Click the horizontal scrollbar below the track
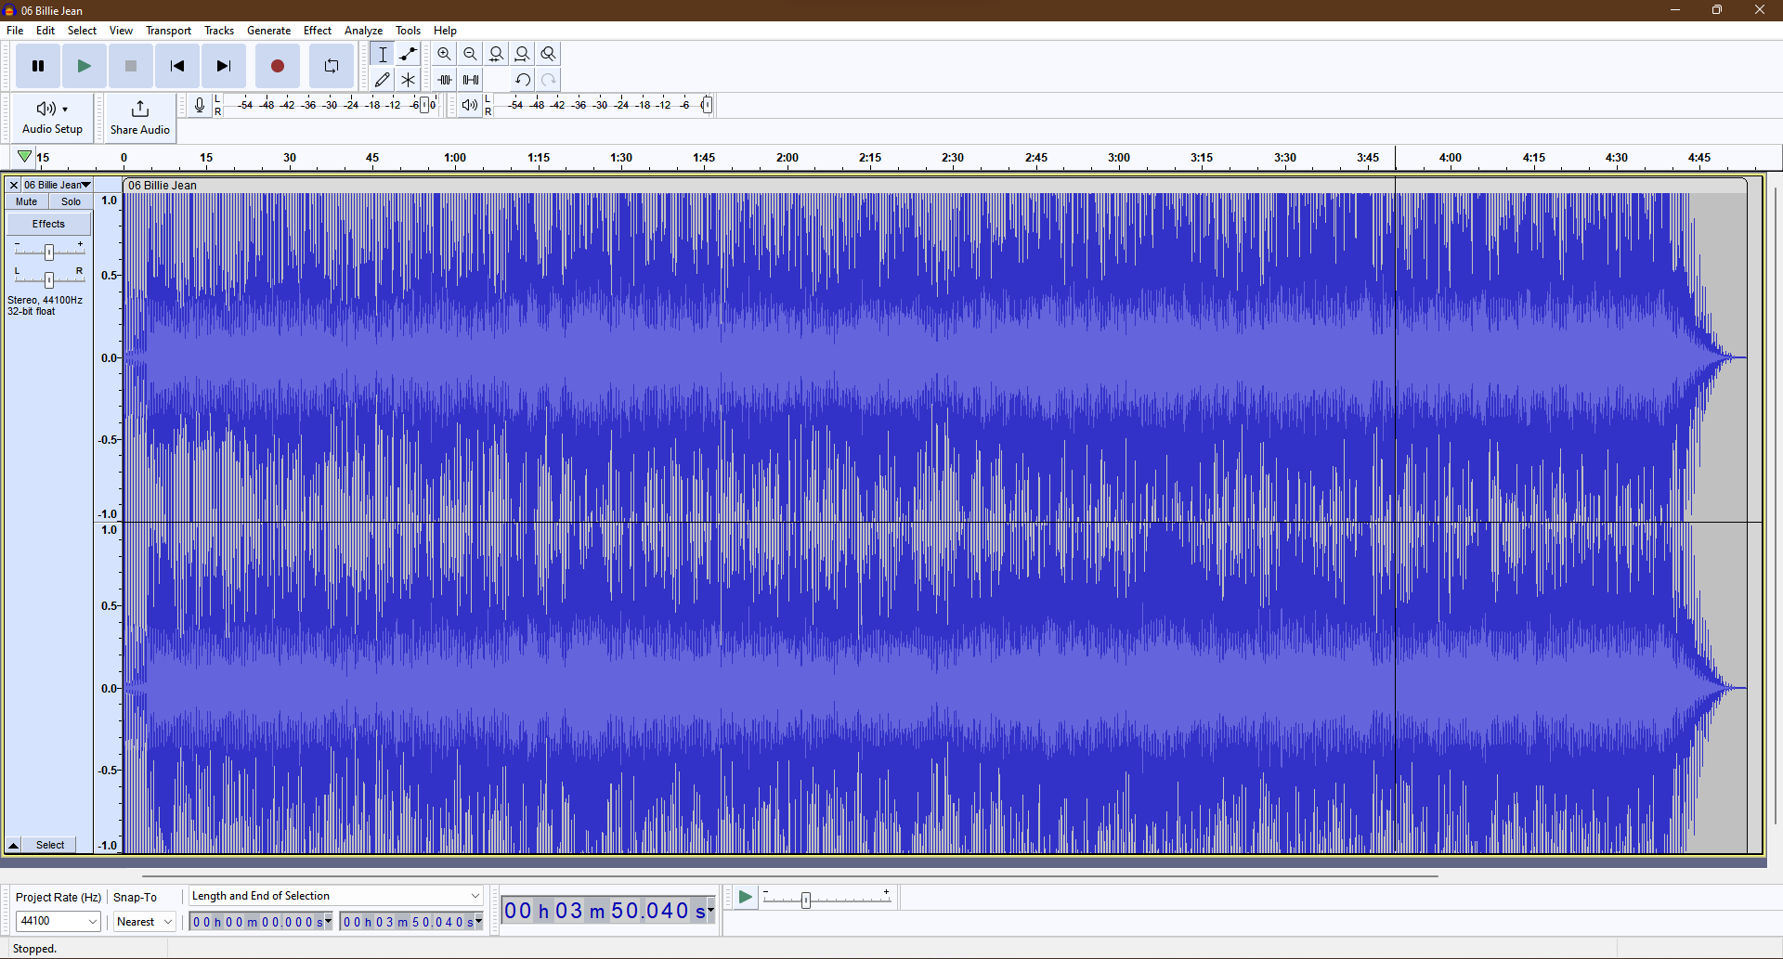 point(789,875)
